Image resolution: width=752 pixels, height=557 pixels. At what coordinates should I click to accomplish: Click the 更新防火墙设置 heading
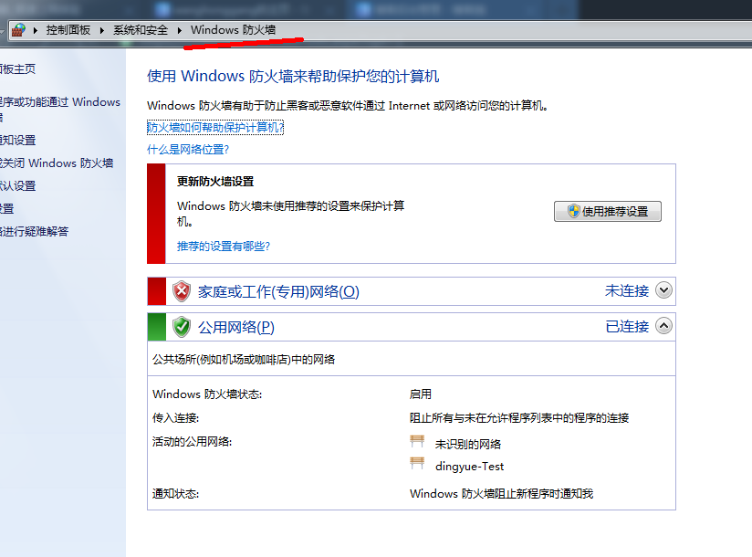click(x=215, y=182)
